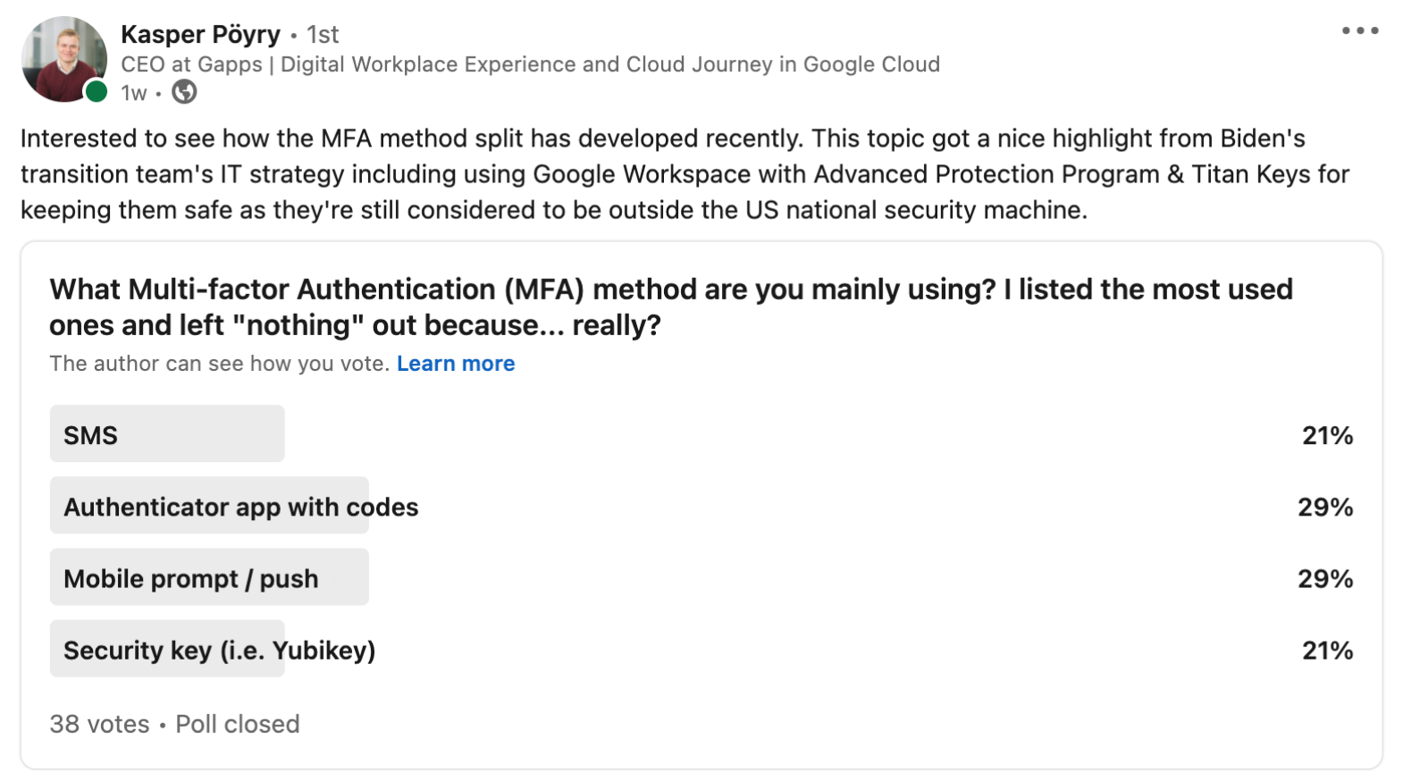Image resolution: width=1403 pixels, height=781 pixels.
Task: Click the 38 votes count
Action: 99,724
